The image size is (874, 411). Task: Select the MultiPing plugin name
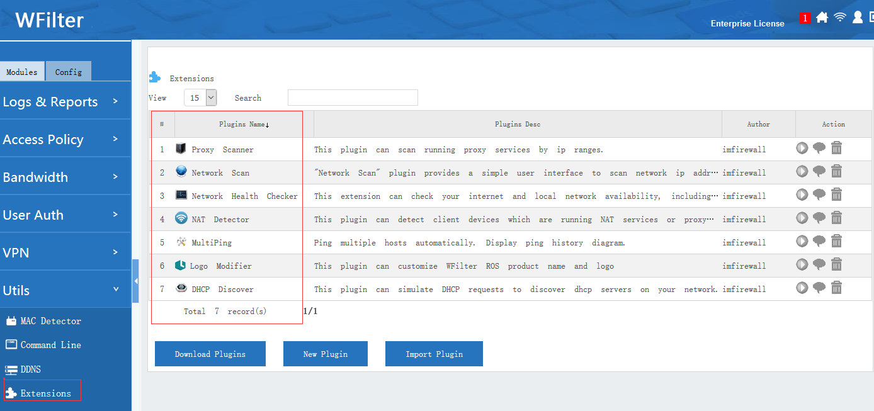pyautogui.click(x=212, y=243)
